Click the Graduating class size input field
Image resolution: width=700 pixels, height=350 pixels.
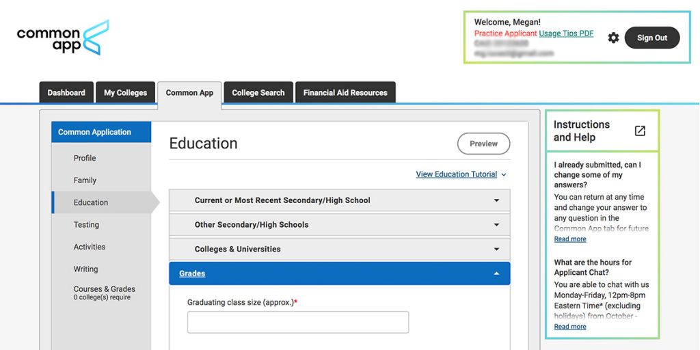tap(298, 322)
